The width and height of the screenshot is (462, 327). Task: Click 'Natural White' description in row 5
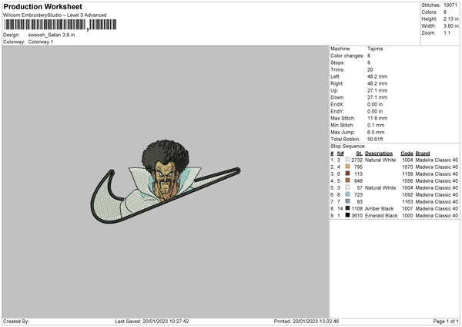(x=380, y=187)
